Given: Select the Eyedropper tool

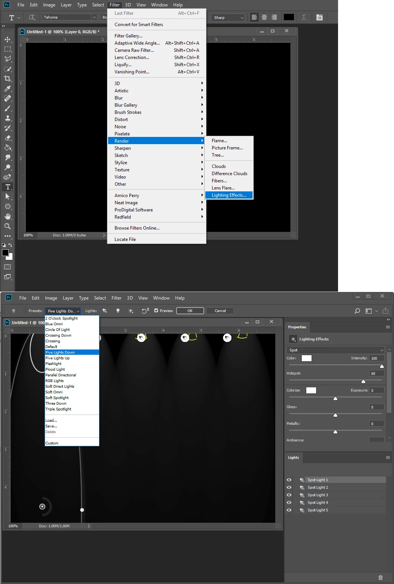Looking at the screenshot, I should click(8, 89).
